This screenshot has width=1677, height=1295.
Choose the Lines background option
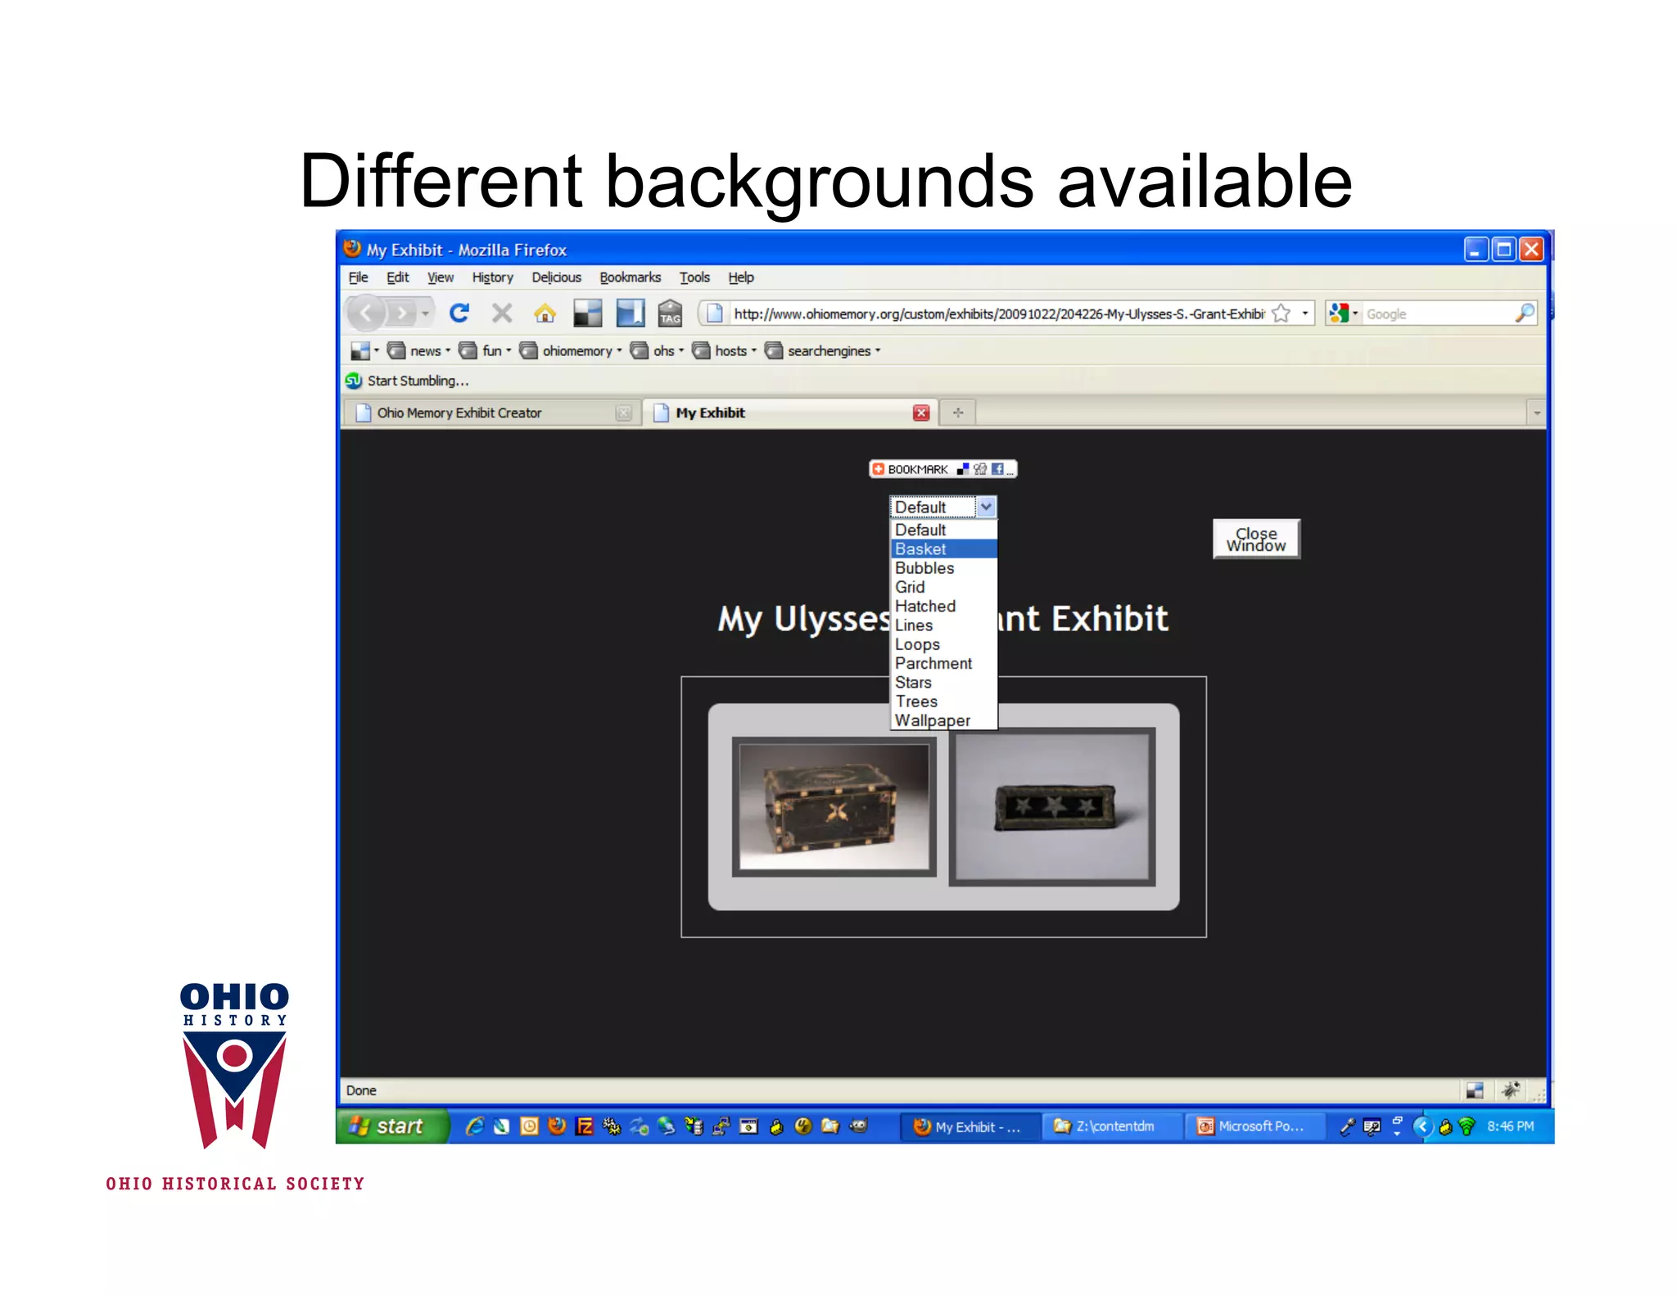pyautogui.click(x=943, y=625)
